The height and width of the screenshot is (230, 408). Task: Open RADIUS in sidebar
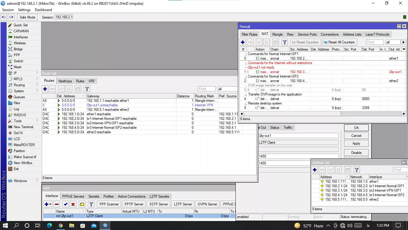click(x=20, y=115)
